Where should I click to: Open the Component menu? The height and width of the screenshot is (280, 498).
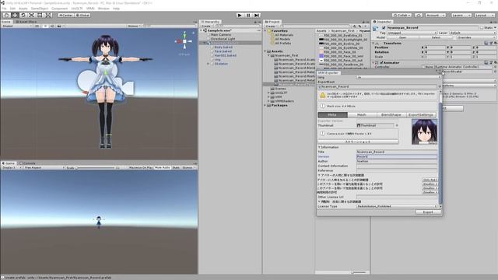tap(59, 9)
